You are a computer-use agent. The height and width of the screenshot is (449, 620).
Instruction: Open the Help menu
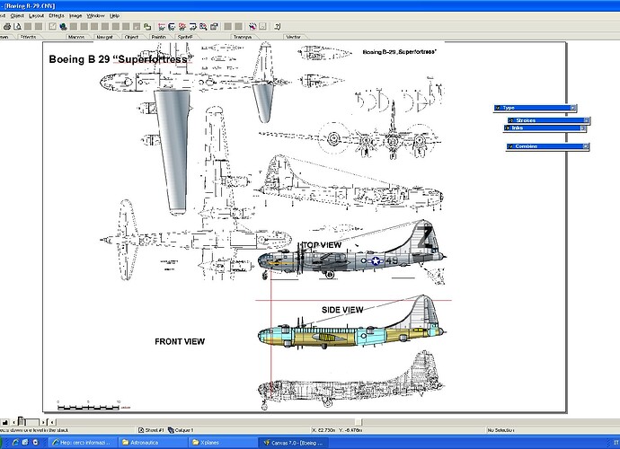pos(115,16)
